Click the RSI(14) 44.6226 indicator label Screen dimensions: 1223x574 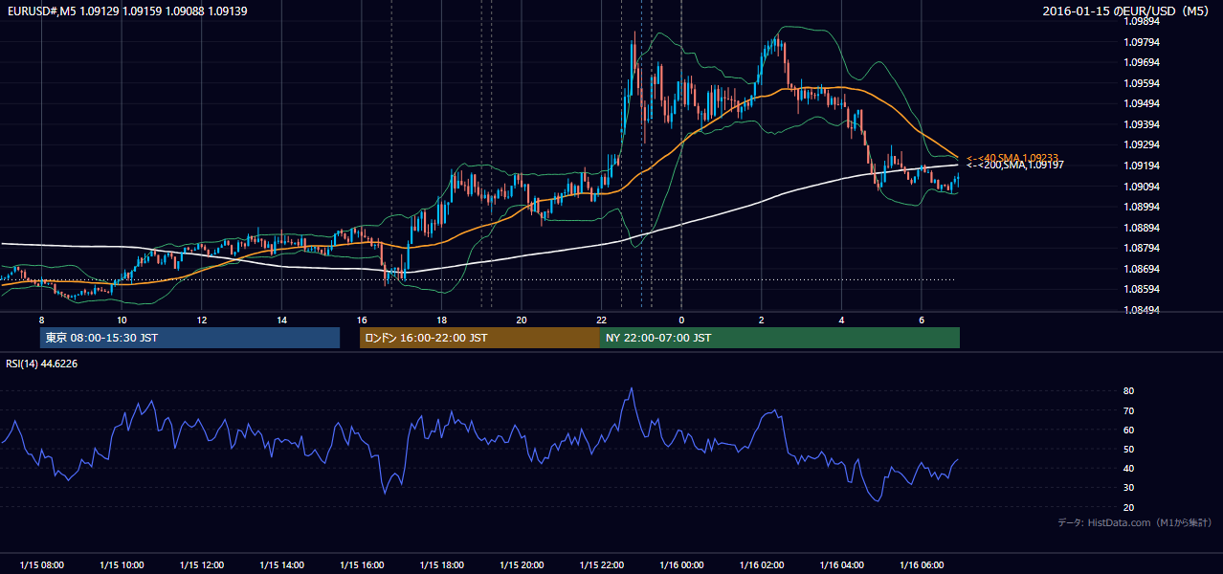[x=41, y=364]
